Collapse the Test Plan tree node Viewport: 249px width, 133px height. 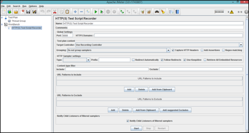click(2, 17)
